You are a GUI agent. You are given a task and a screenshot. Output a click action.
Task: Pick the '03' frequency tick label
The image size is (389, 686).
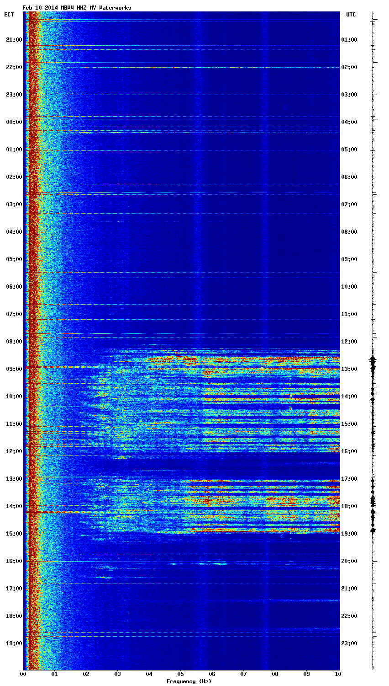(x=117, y=674)
